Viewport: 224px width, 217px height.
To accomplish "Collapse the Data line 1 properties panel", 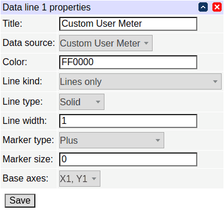I will [x=203, y=7].
